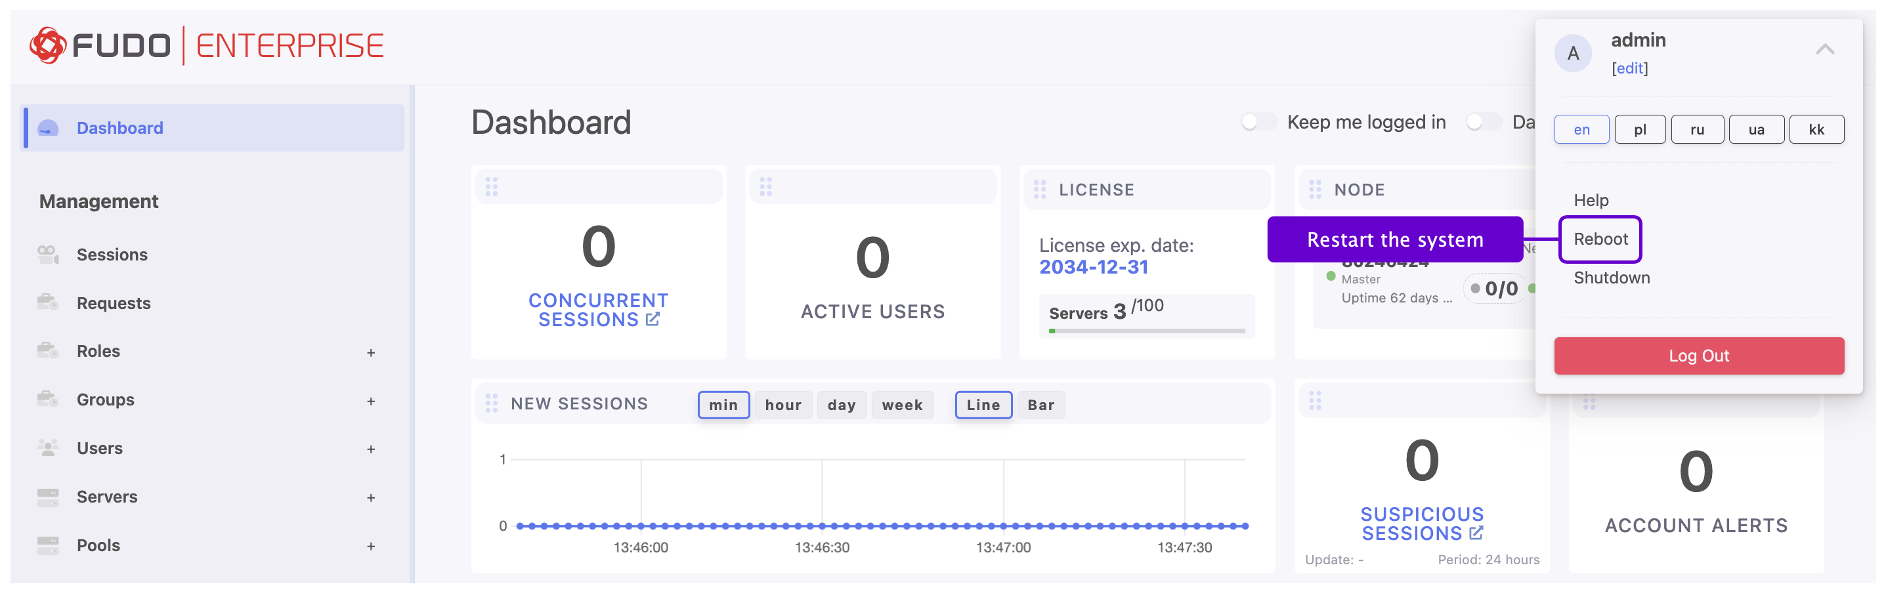Expand the Roles menu section
1886x599 pixels.
pos(370,352)
